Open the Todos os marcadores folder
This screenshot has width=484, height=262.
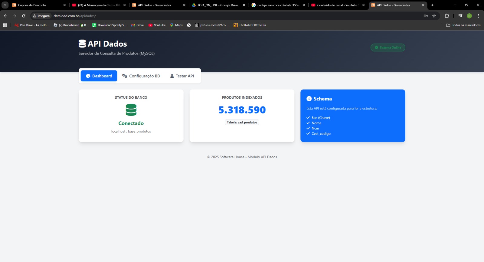463,25
